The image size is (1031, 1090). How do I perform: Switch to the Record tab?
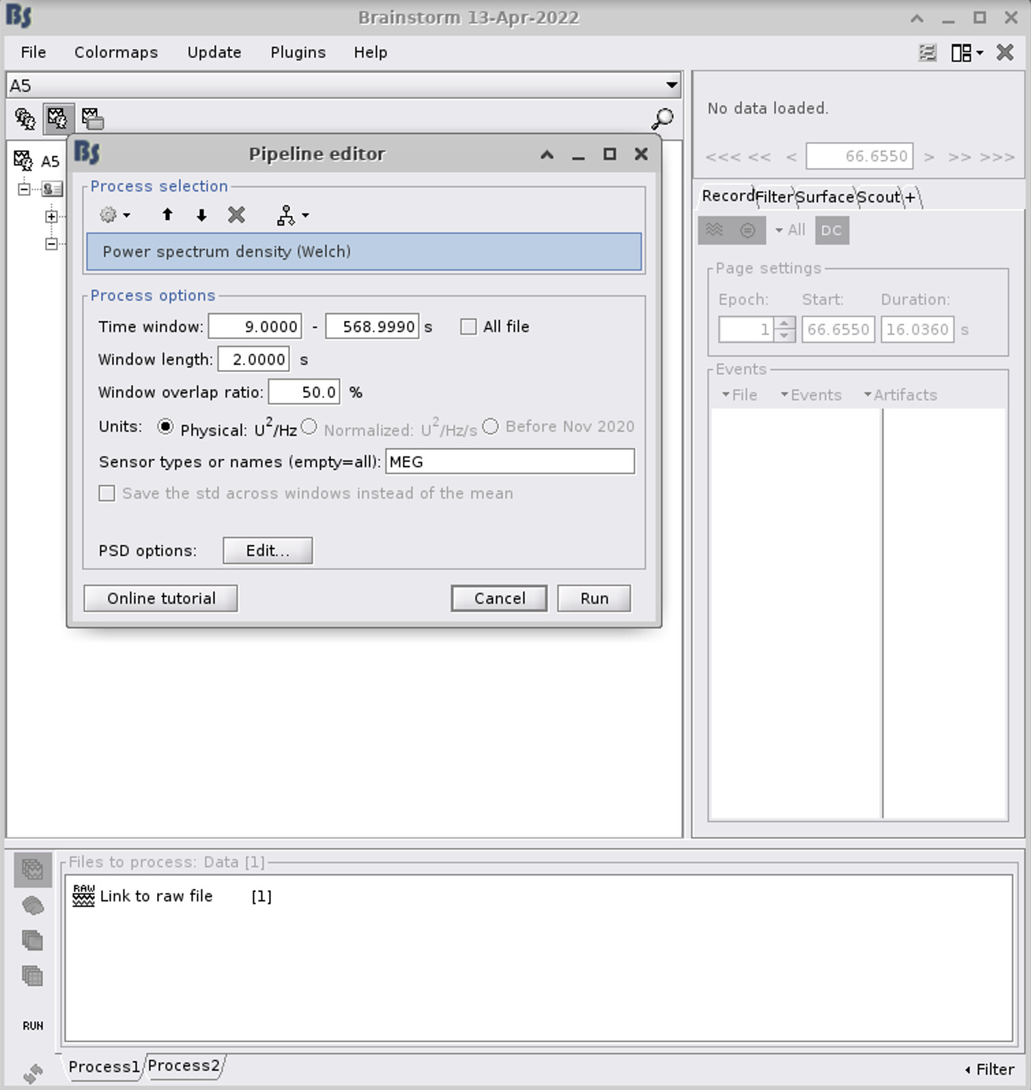pos(728,196)
